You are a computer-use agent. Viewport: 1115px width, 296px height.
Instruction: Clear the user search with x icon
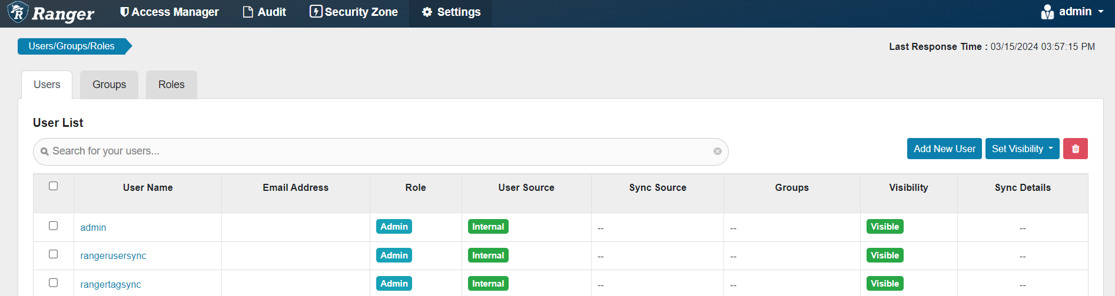tap(718, 151)
